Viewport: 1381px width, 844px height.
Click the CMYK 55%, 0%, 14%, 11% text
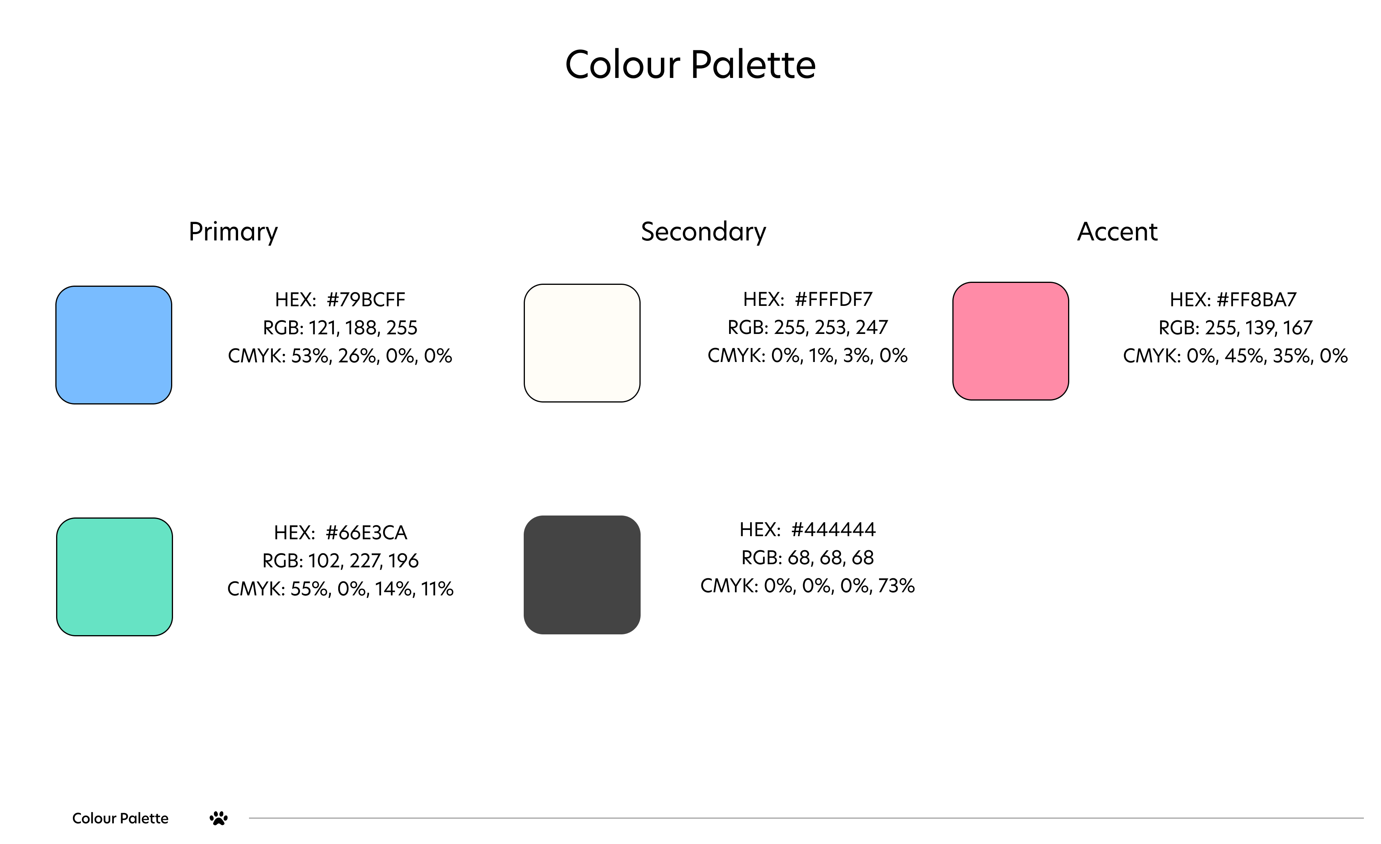340,589
